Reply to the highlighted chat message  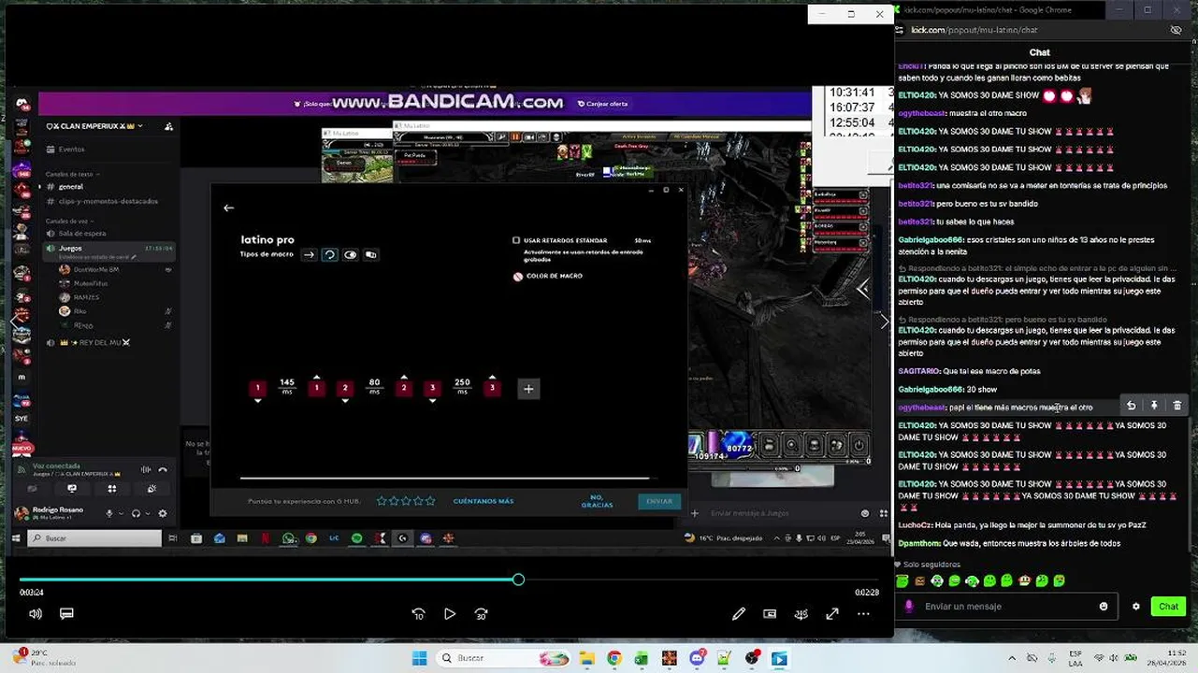point(1132,406)
